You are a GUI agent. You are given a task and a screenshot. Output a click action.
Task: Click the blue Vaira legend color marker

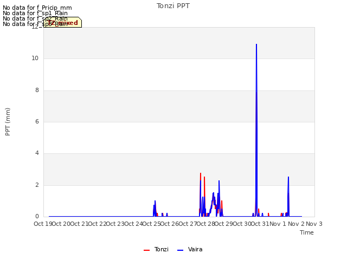coord(181,250)
